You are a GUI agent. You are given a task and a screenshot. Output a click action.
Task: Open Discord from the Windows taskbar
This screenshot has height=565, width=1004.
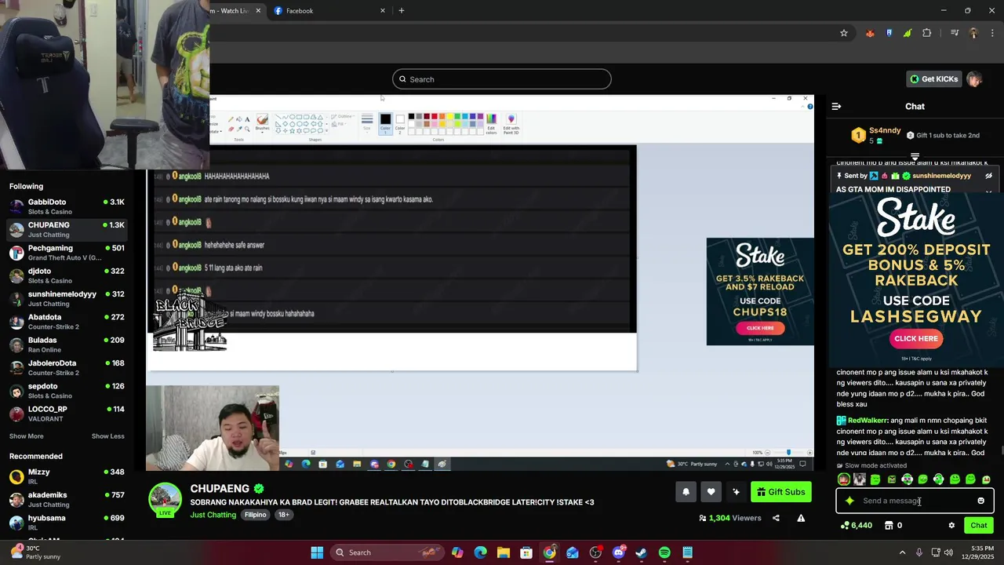618,552
